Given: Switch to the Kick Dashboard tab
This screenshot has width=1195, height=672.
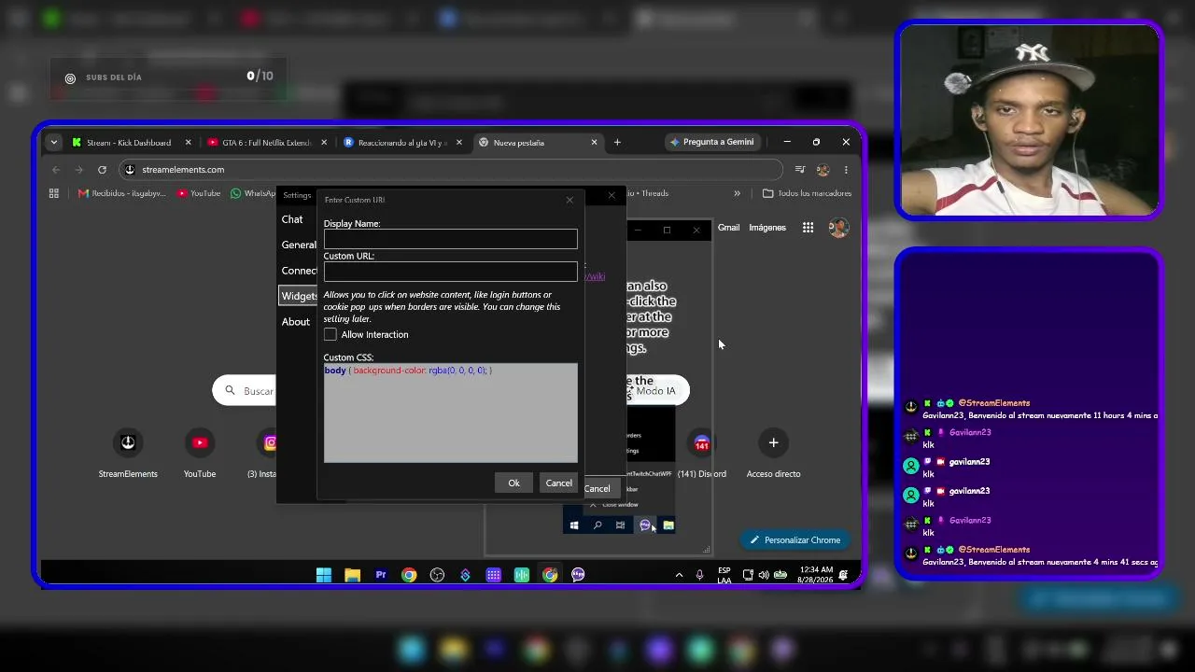Looking at the screenshot, I should [129, 143].
